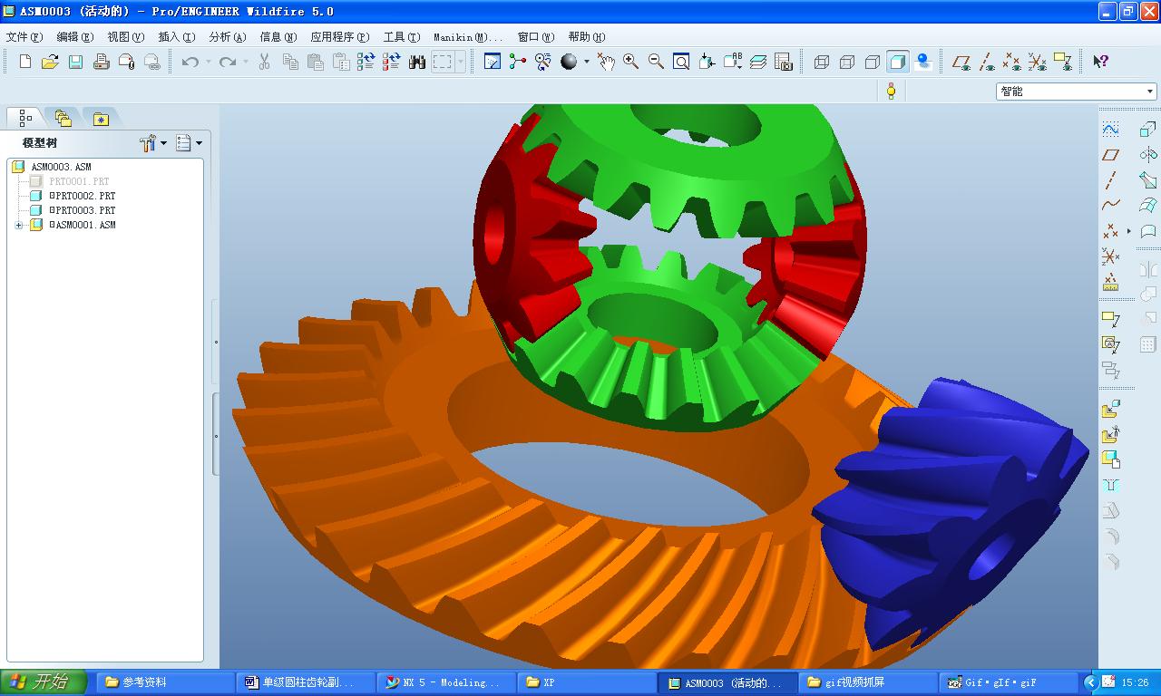1161x696 pixels.
Task: Open the Find tool binoculars icon
Action: click(x=417, y=62)
